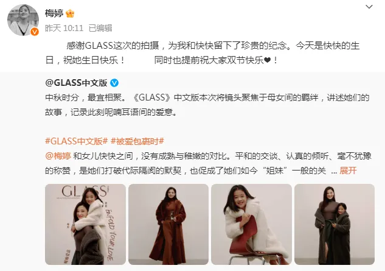Expand the full post text with 展开

[x=348, y=171]
